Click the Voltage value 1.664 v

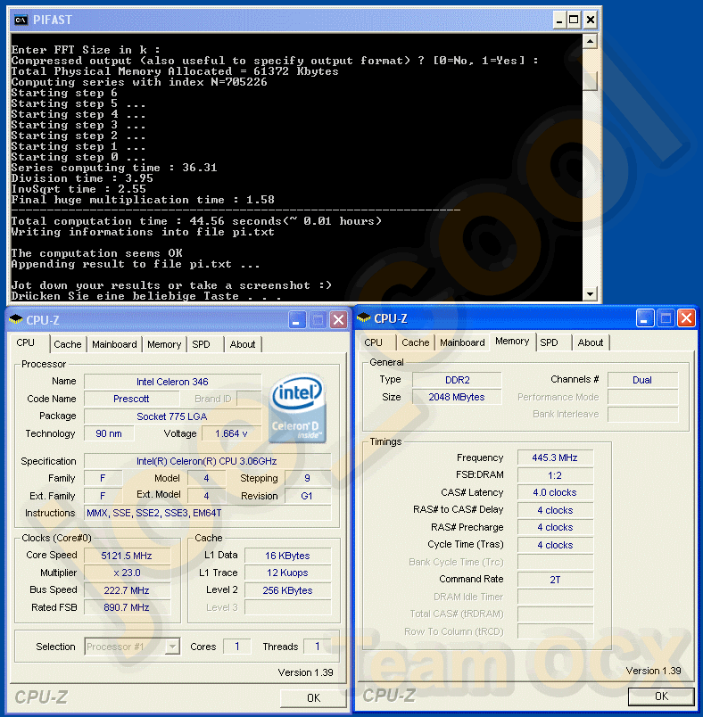[x=231, y=433]
